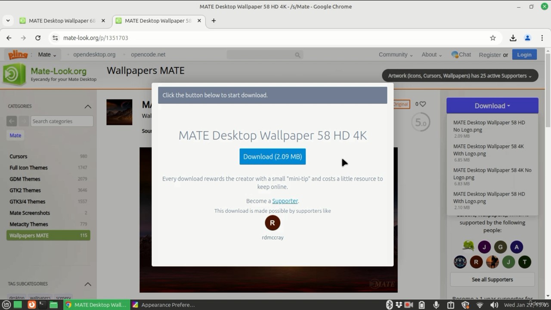Click the Register link

pos(490,55)
